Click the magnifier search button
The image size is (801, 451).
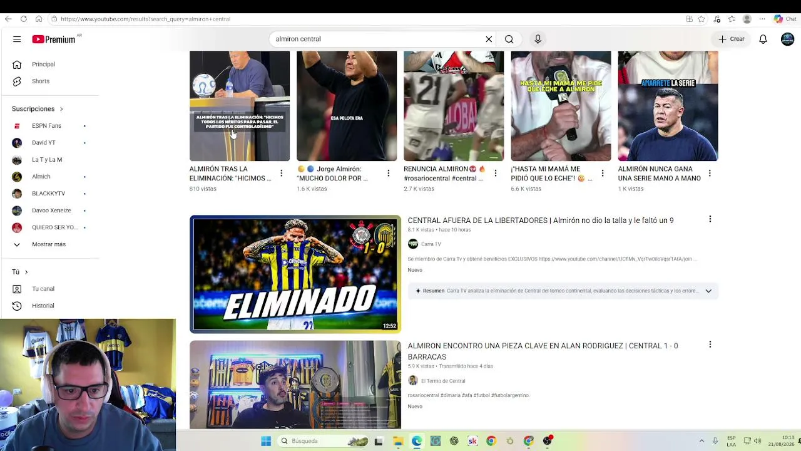click(x=509, y=39)
